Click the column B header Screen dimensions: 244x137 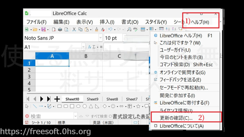point(86,56)
